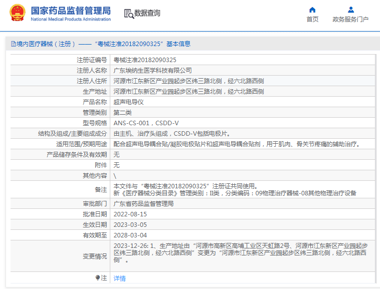This screenshot has height=289, width=380.
Task: Click the 注册人名称 label
Action: pyautogui.click(x=92, y=71)
